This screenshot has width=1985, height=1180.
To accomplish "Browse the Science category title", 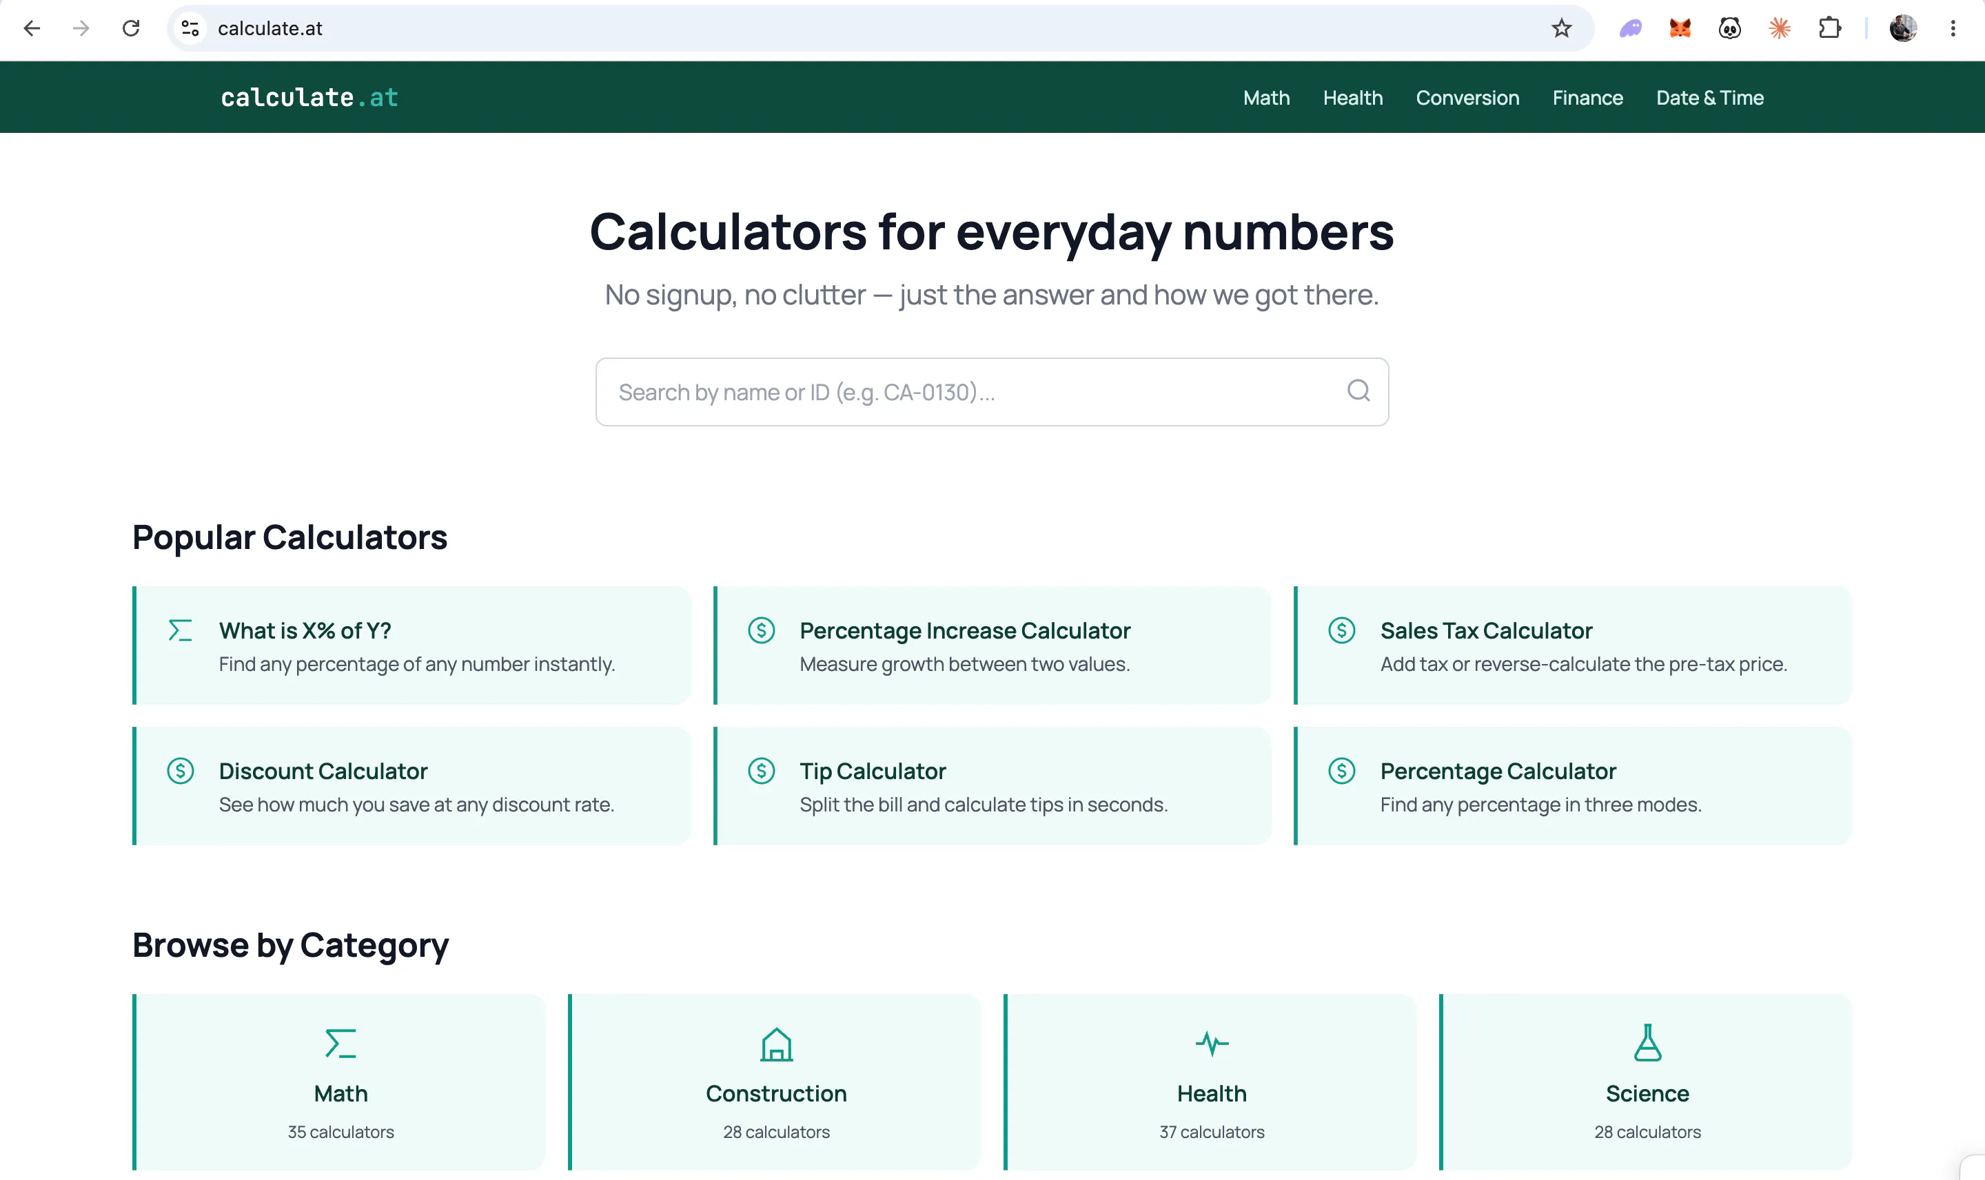I will tap(1648, 1093).
